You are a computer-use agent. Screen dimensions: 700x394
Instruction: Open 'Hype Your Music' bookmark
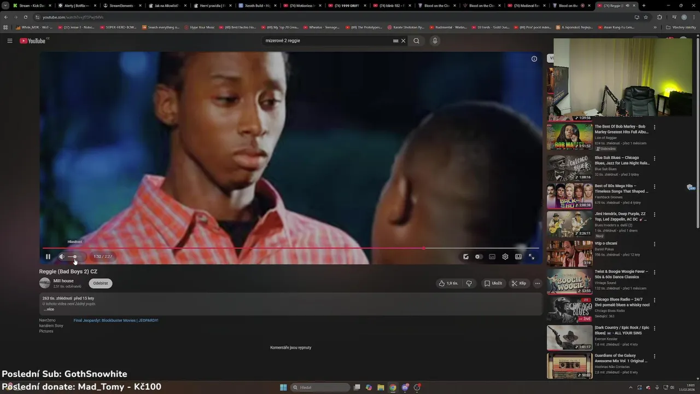[x=200, y=27]
